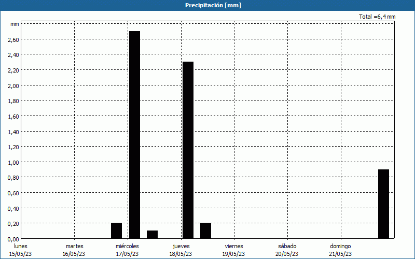The image size is (415, 259).
Task: Click the 2,60 y-axis value
Action: [x=14, y=40]
